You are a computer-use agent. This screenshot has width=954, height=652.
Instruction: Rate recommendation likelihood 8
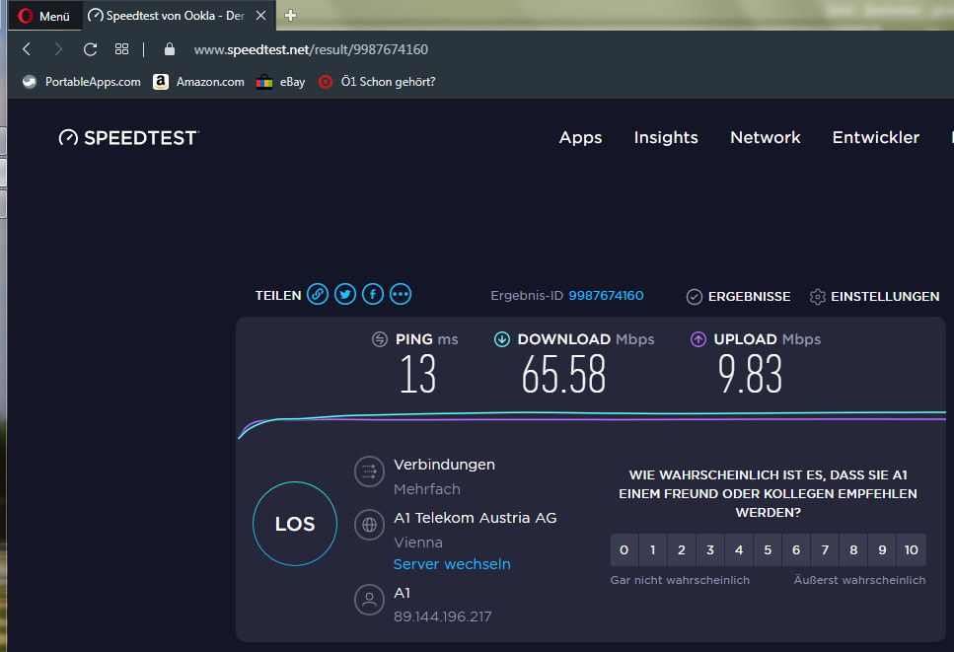[853, 549]
